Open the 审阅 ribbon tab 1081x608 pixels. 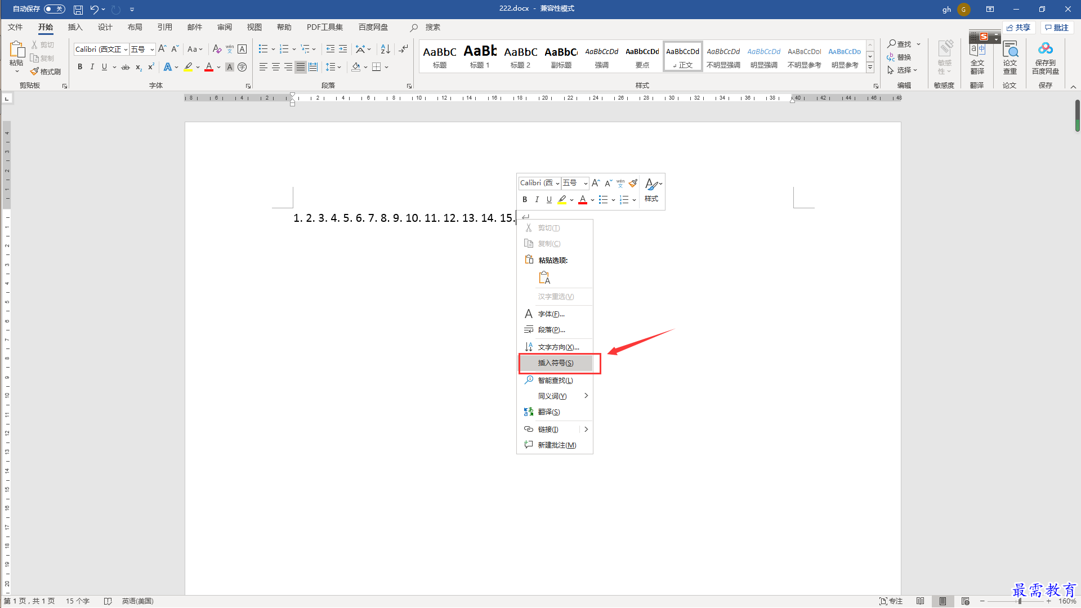pos(224,27)
